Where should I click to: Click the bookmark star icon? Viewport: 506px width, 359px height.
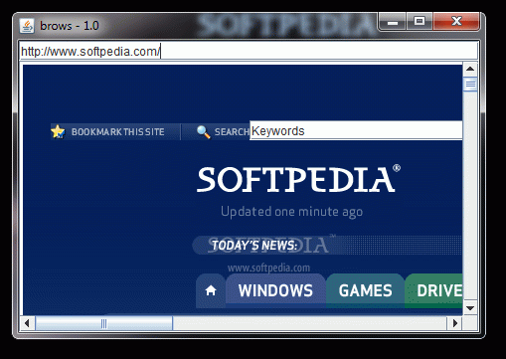[58, 131]
